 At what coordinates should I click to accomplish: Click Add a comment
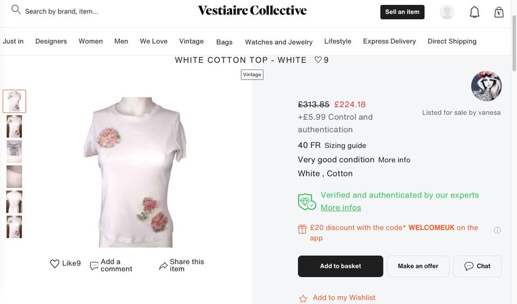coord(111,265)
